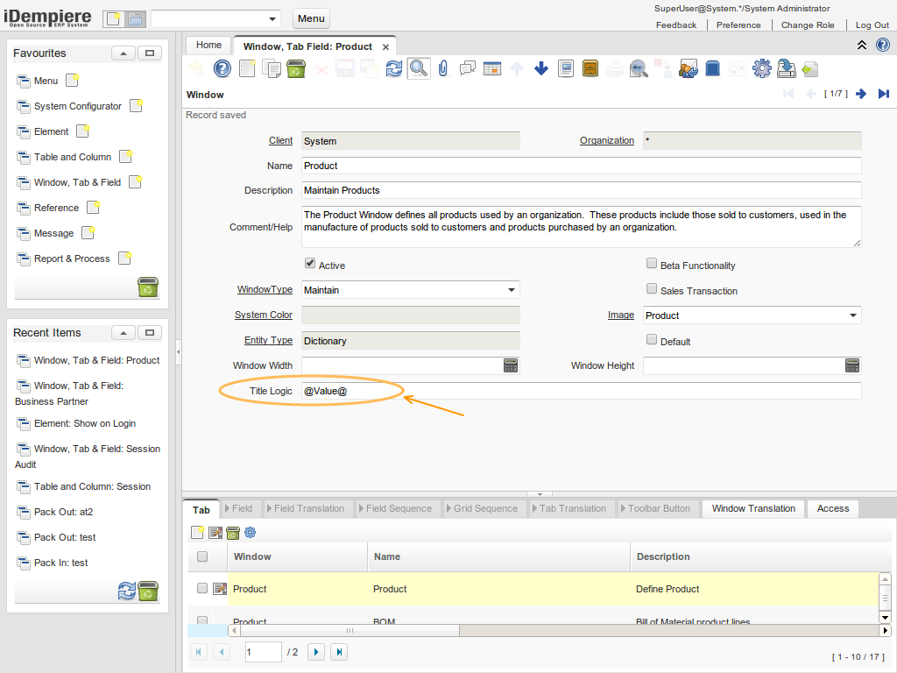Image resolution: width=897 pixels, height=673 pixels.
Task: Click the green Delete trash icon in toolbar
Action: 296,68
